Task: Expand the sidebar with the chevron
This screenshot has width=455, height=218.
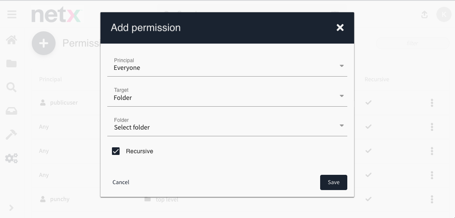Action: [11, 208]
